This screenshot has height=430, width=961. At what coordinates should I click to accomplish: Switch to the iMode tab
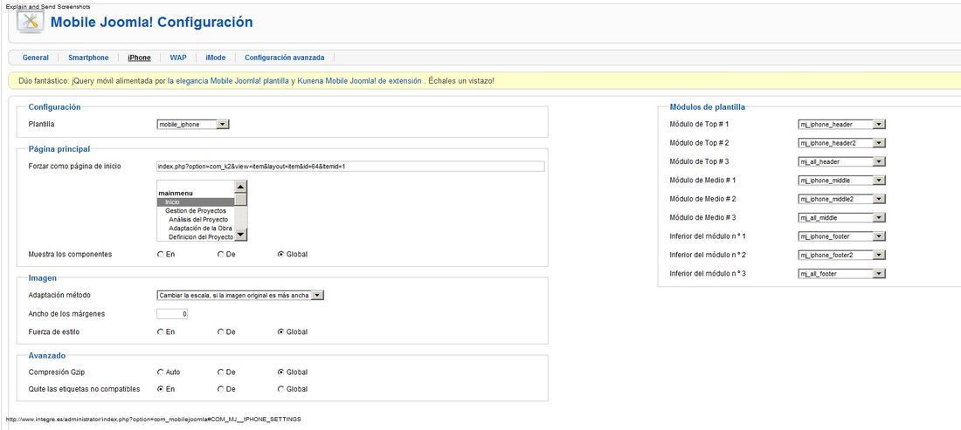[216, 58]
